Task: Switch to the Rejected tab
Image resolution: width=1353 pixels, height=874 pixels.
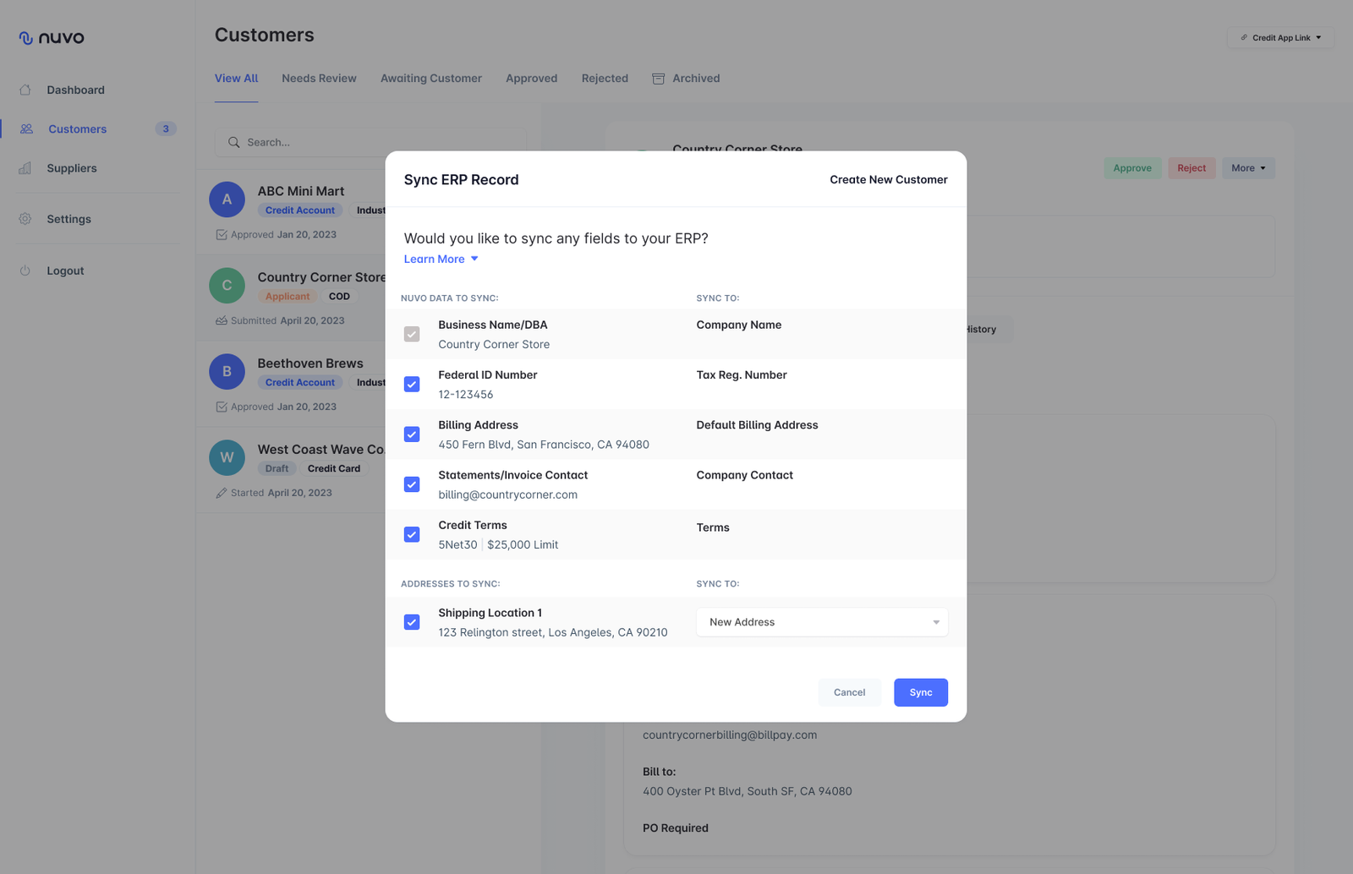Action: [x=605, y=79]
